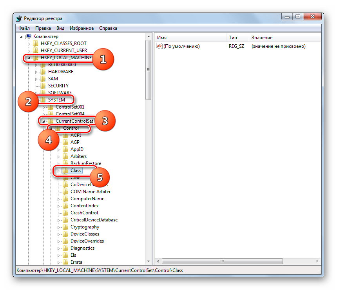
Task: Sort by the Имя column header
Action: pyautogui.click(x=190, y=38)
